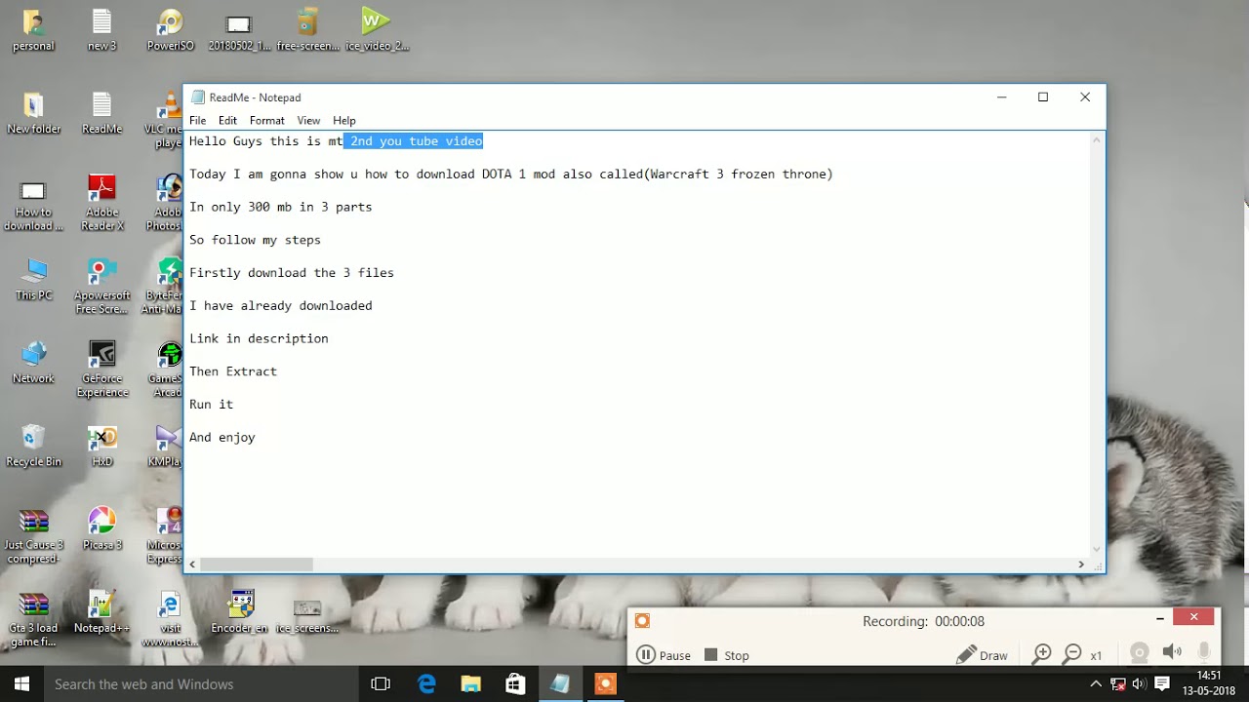This screenshot has height=702, width=1249.
Task: Select the 'ice_video_2...' desktop file
Action: (377, 30)
